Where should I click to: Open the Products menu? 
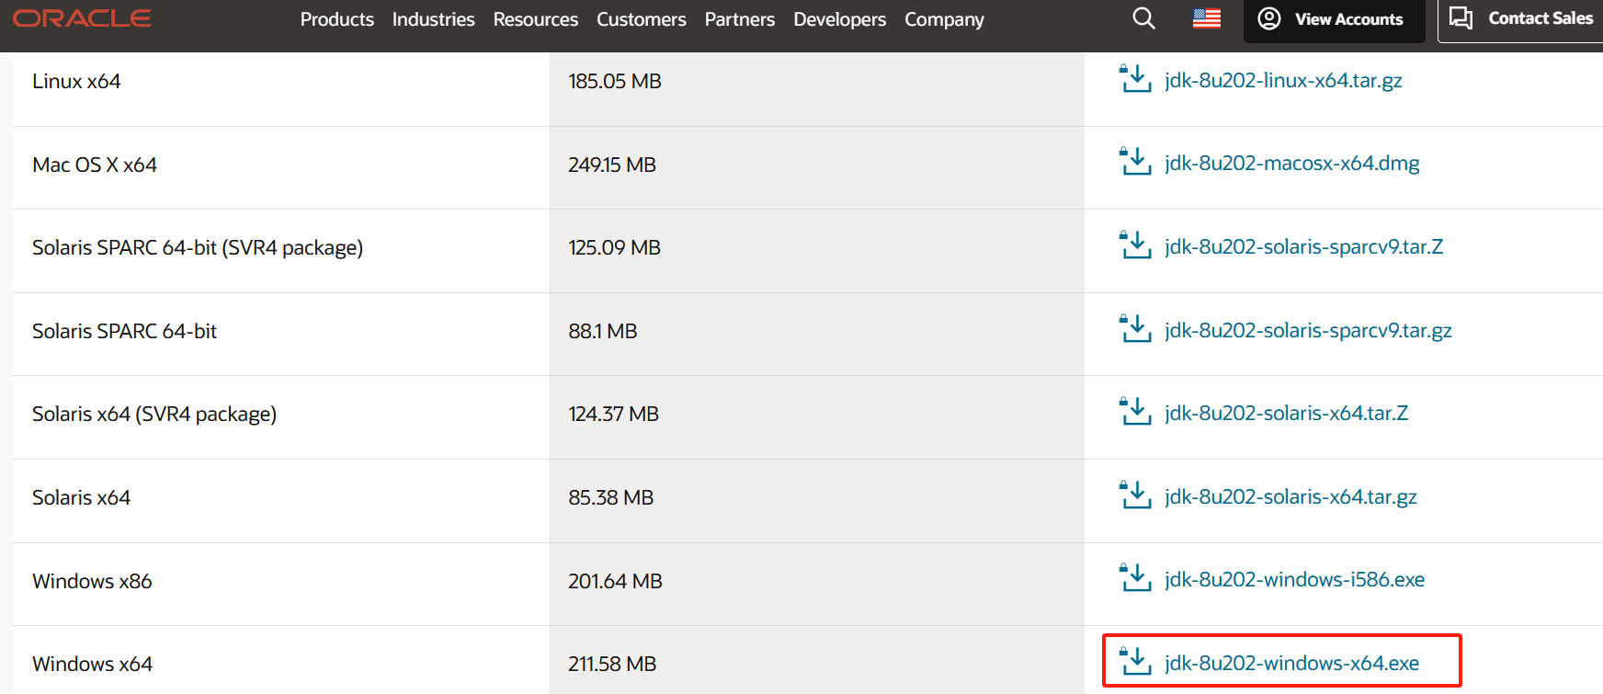point(337,19)
